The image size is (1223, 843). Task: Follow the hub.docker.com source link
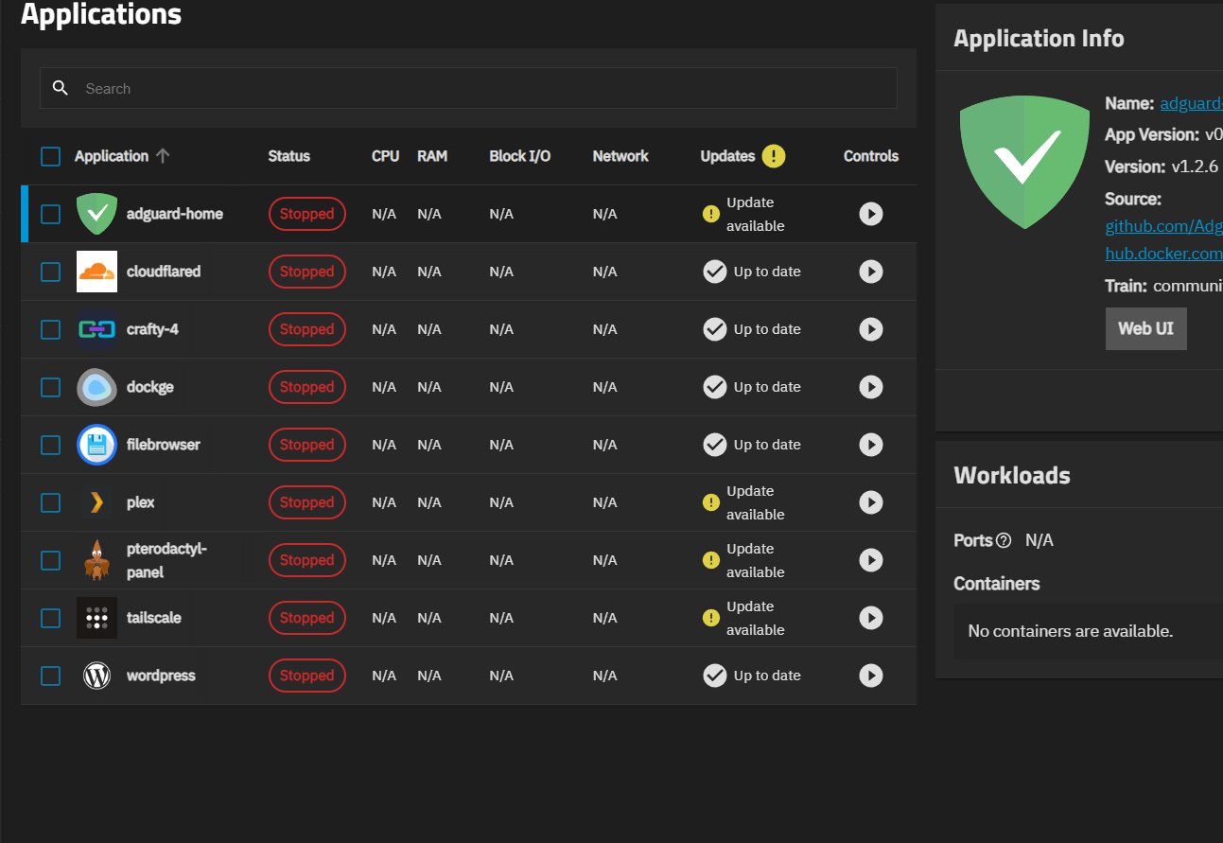click(x=1163, y=254)
